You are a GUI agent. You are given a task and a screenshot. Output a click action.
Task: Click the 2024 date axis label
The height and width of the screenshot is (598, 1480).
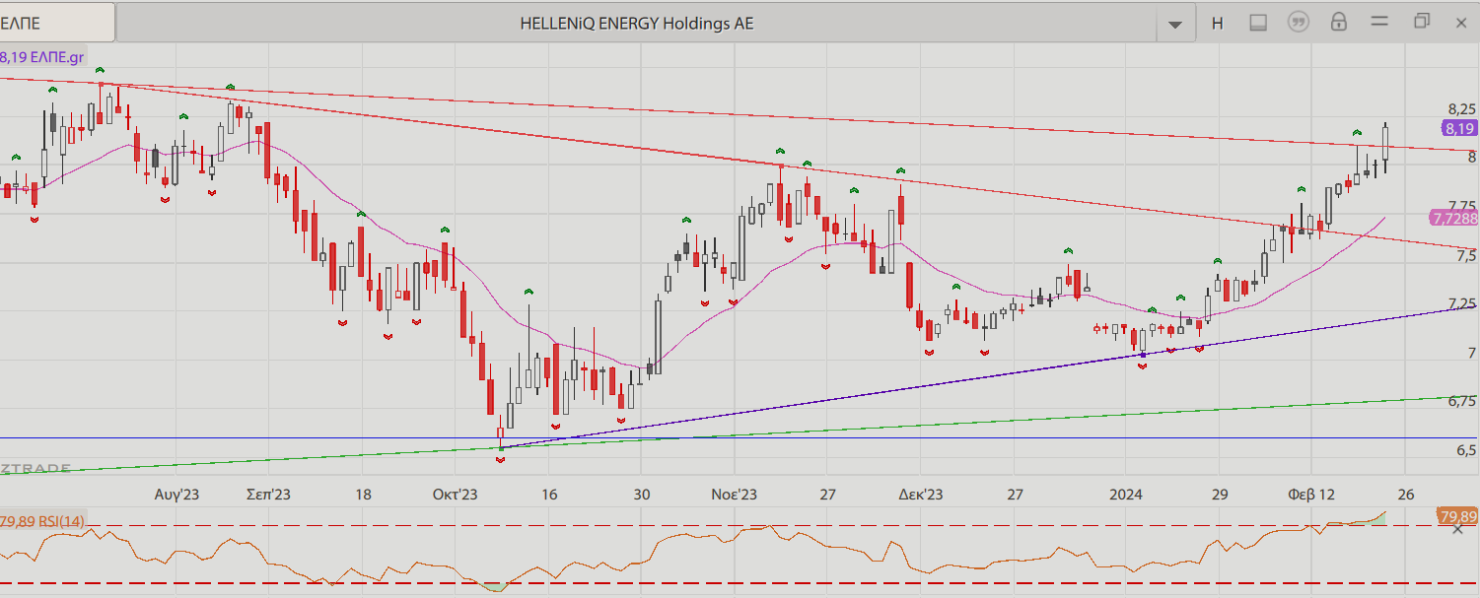click(1126, 495)
